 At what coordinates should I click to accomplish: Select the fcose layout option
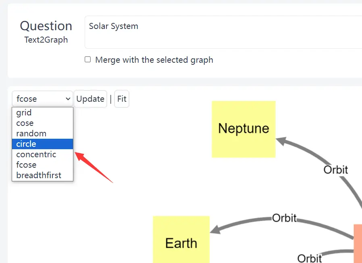pos(26,164)
